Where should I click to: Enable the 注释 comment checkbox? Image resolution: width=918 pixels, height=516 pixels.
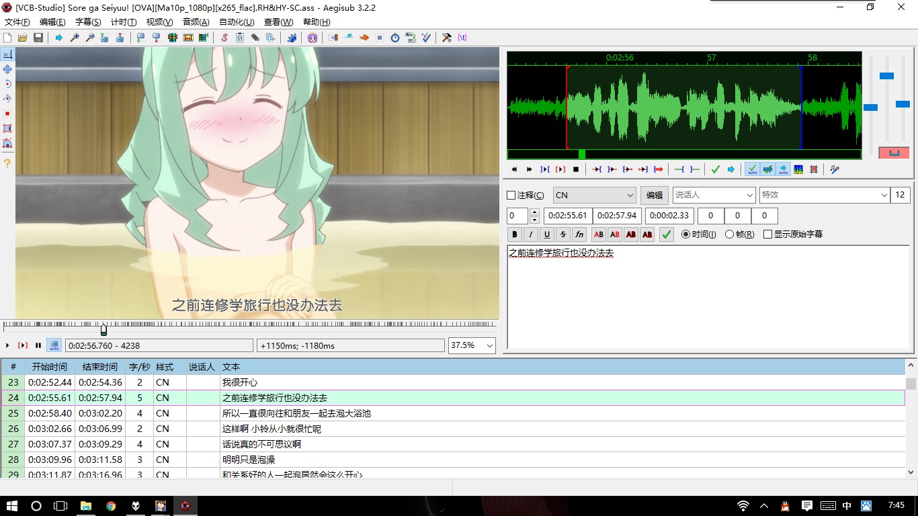tap(511, 196)
